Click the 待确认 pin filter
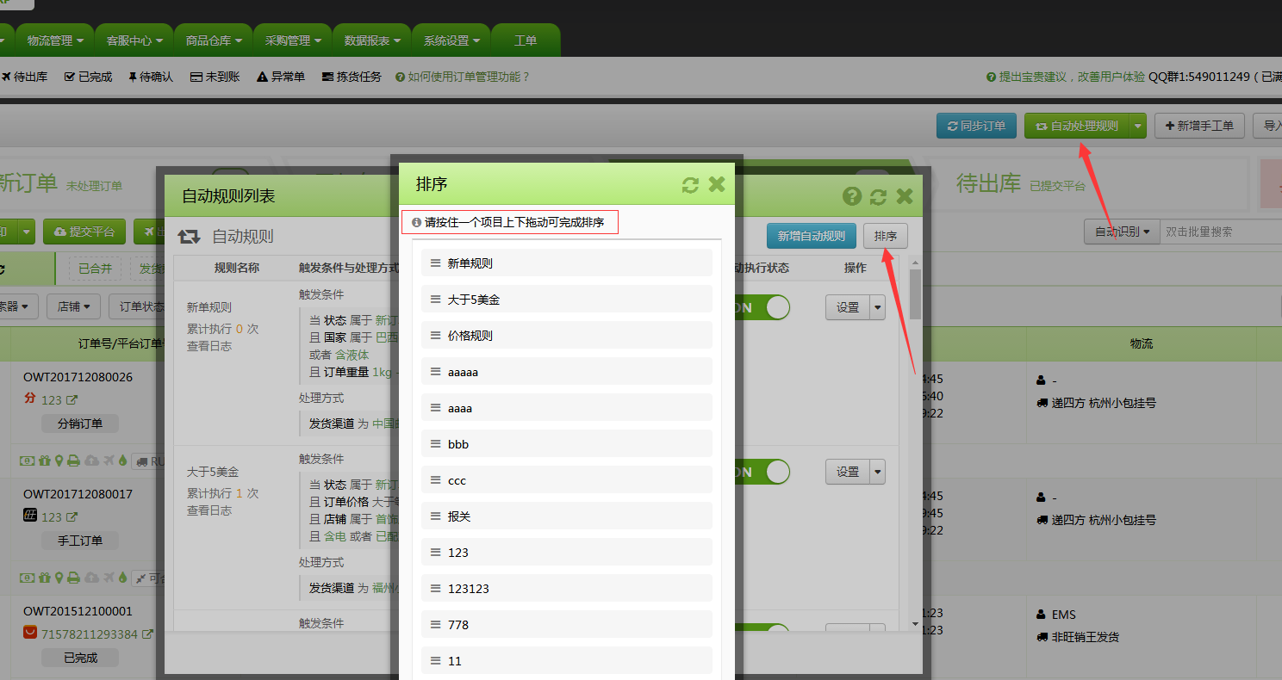1282x680 pixels. tap(151, 77)
